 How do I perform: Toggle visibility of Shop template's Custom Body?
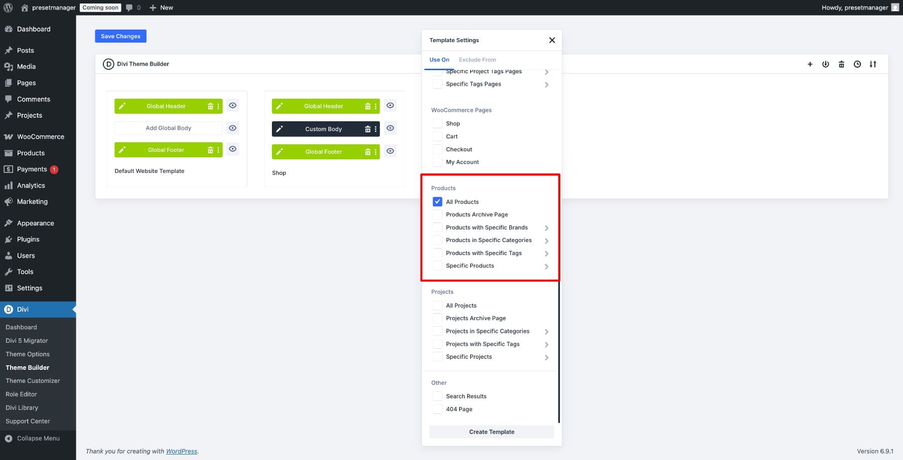pos(390,128)
